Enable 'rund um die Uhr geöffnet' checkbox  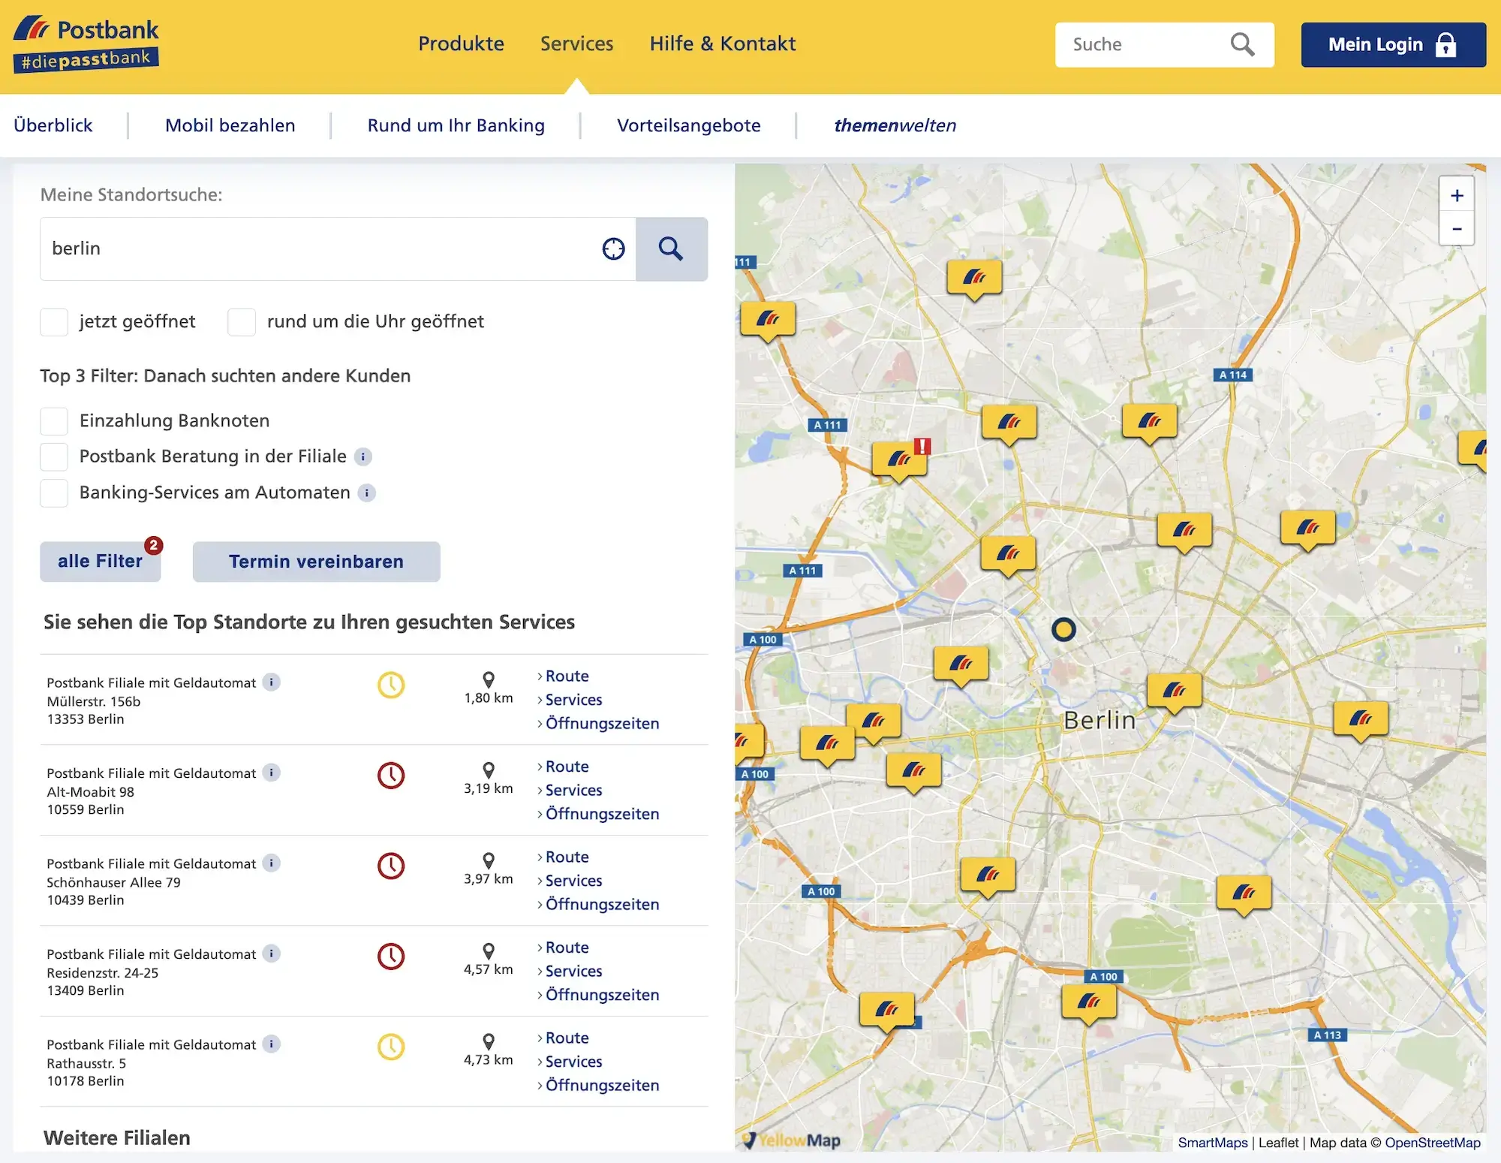click(x=242, y=322)
